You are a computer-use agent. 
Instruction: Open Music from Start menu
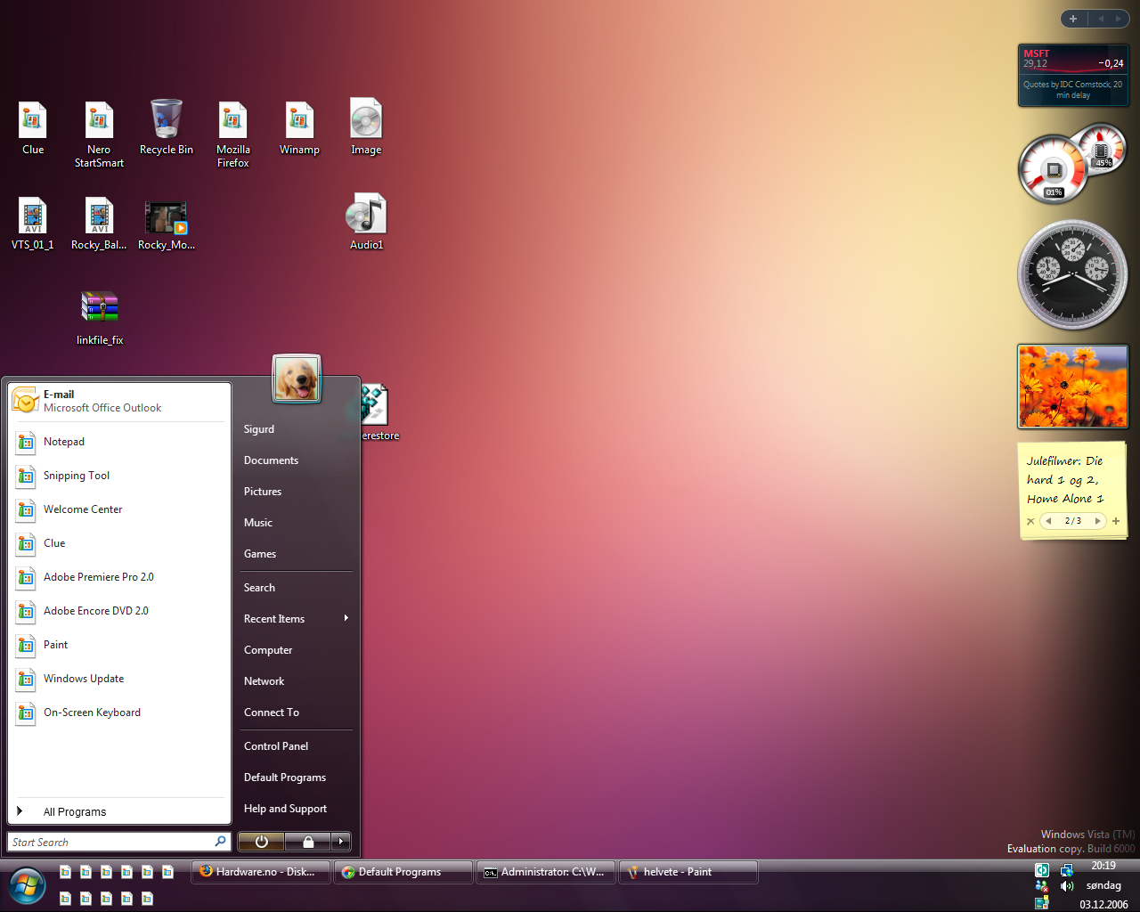(x=296, y=523)
